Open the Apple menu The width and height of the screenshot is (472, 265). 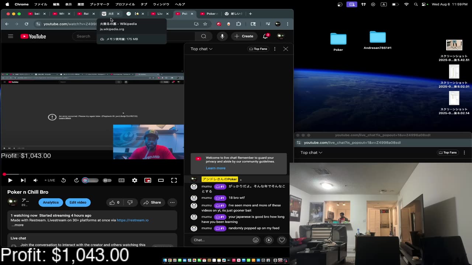pos(7,4)
